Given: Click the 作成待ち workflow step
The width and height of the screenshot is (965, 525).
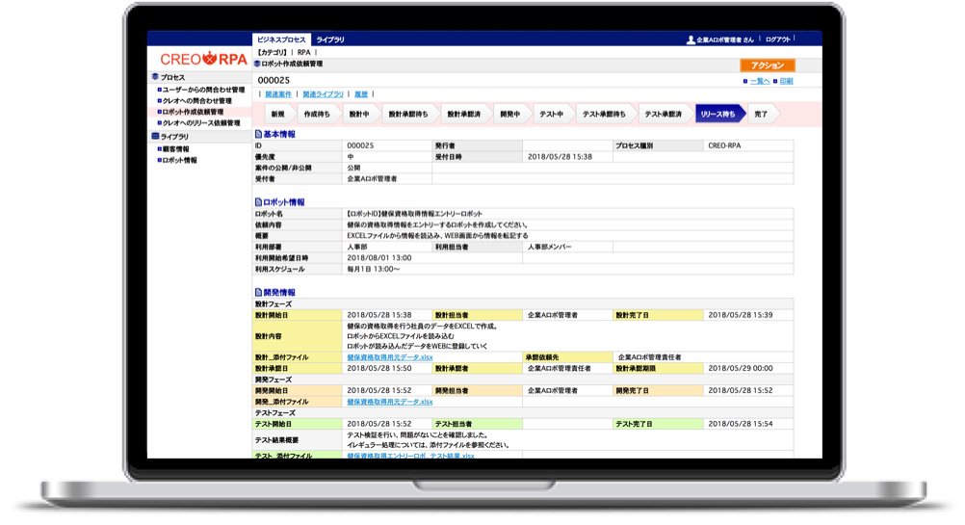Looking at the screenshot, I should 317,114.
